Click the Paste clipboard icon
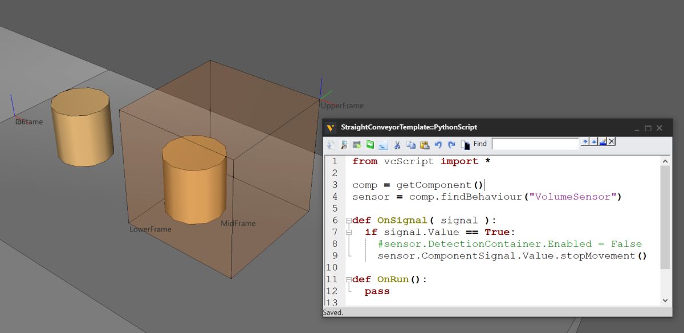684x333 pixels. coord(425,145)
